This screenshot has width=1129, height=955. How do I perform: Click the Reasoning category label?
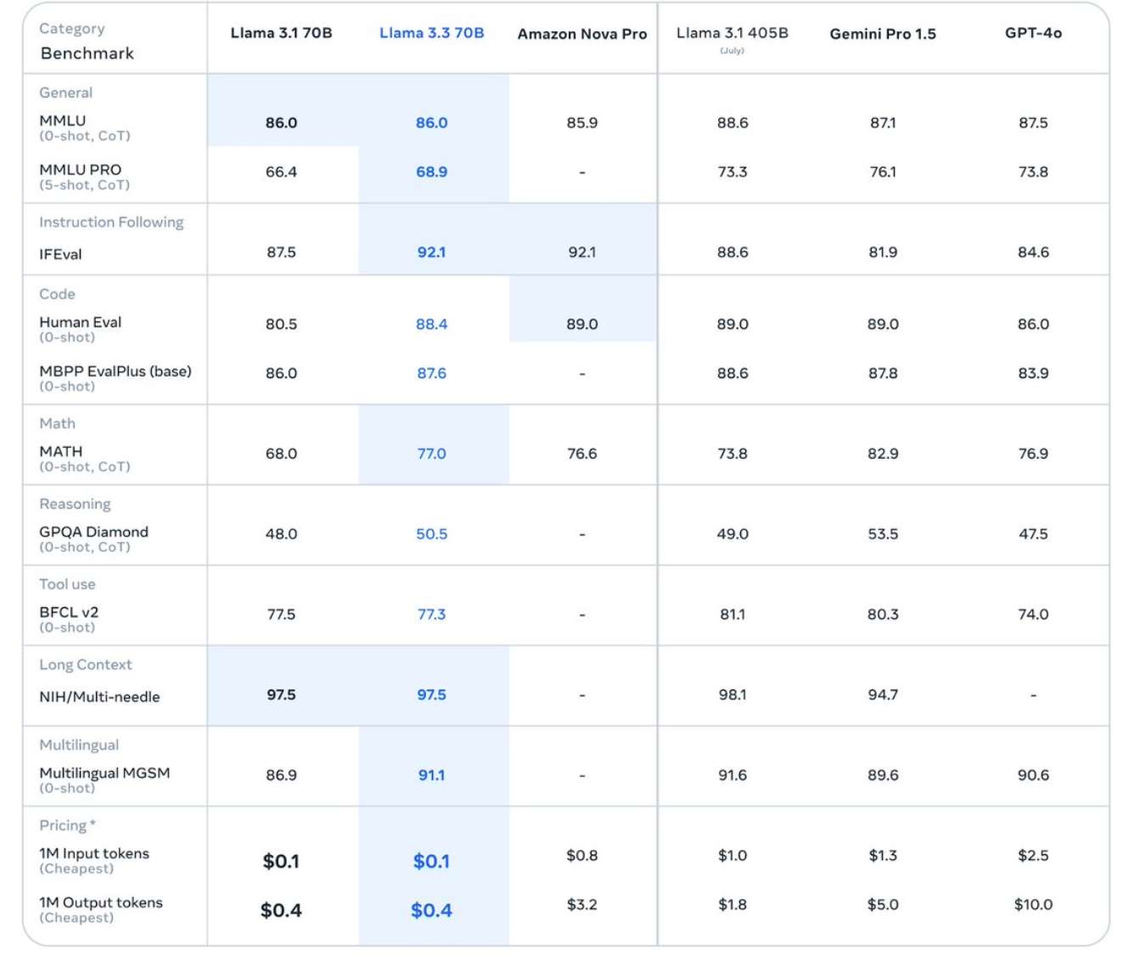click(75, 504)
